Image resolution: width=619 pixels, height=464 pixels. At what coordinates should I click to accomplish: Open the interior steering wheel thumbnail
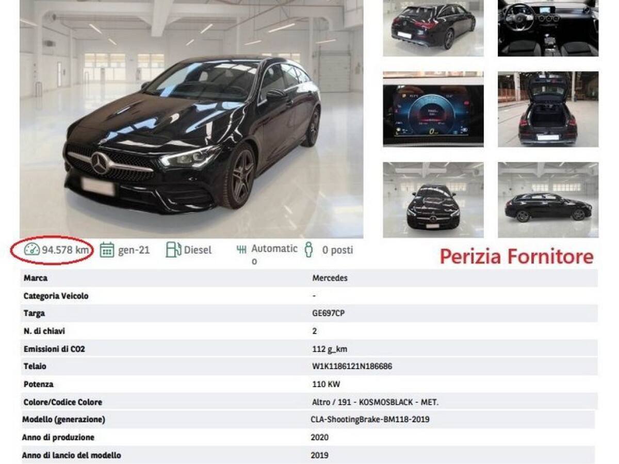(x=548, y=28)
